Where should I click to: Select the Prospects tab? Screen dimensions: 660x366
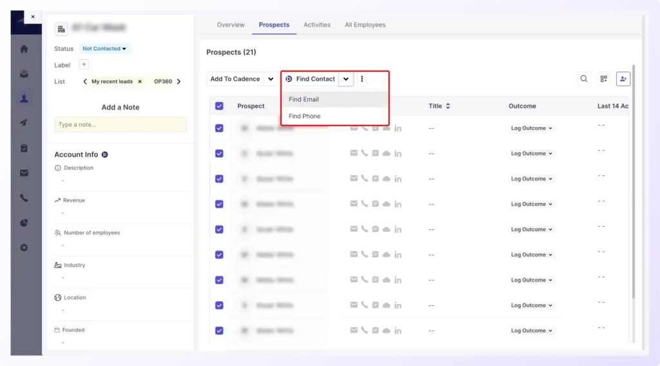pyautogui.click(x=274, y=25)
